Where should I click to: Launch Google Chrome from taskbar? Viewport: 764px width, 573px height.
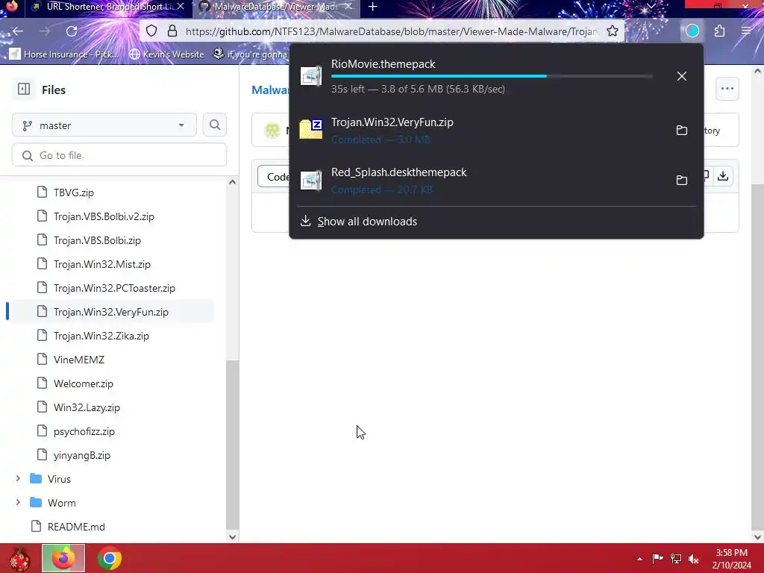tap(109, 558)
